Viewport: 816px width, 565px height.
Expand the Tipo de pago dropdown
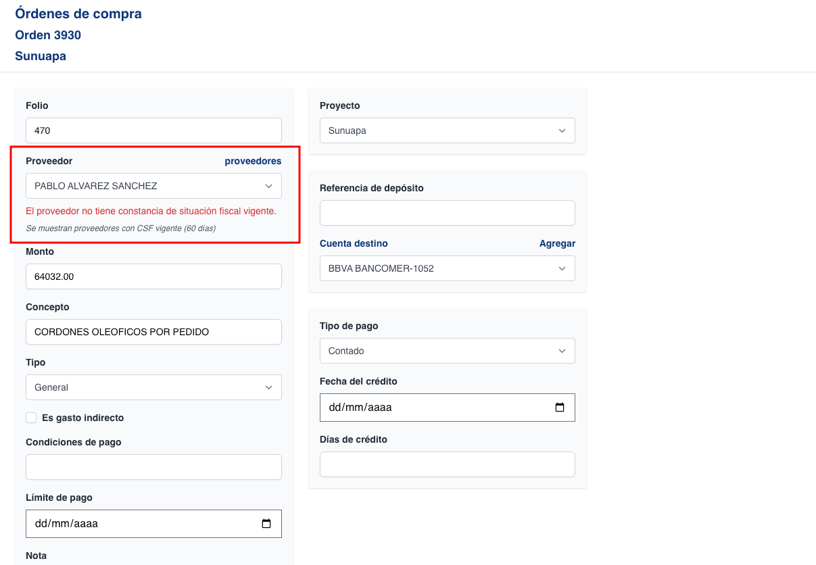447,351
